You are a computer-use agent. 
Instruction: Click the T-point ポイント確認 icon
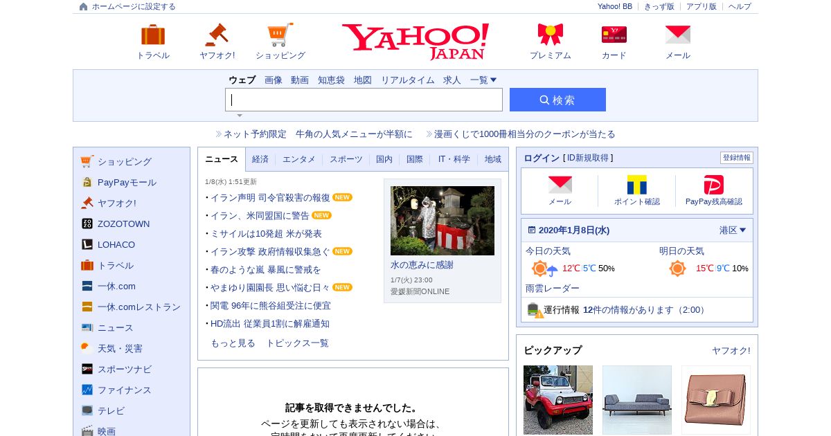637,185
